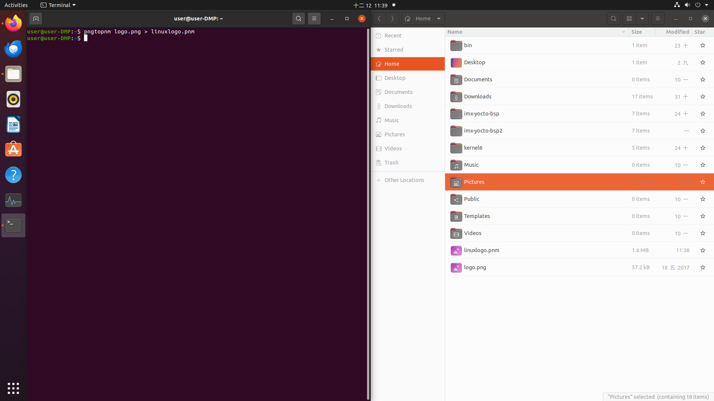Open System Monitor from the dock
This screenshot has height=401, width=714.
13,200
